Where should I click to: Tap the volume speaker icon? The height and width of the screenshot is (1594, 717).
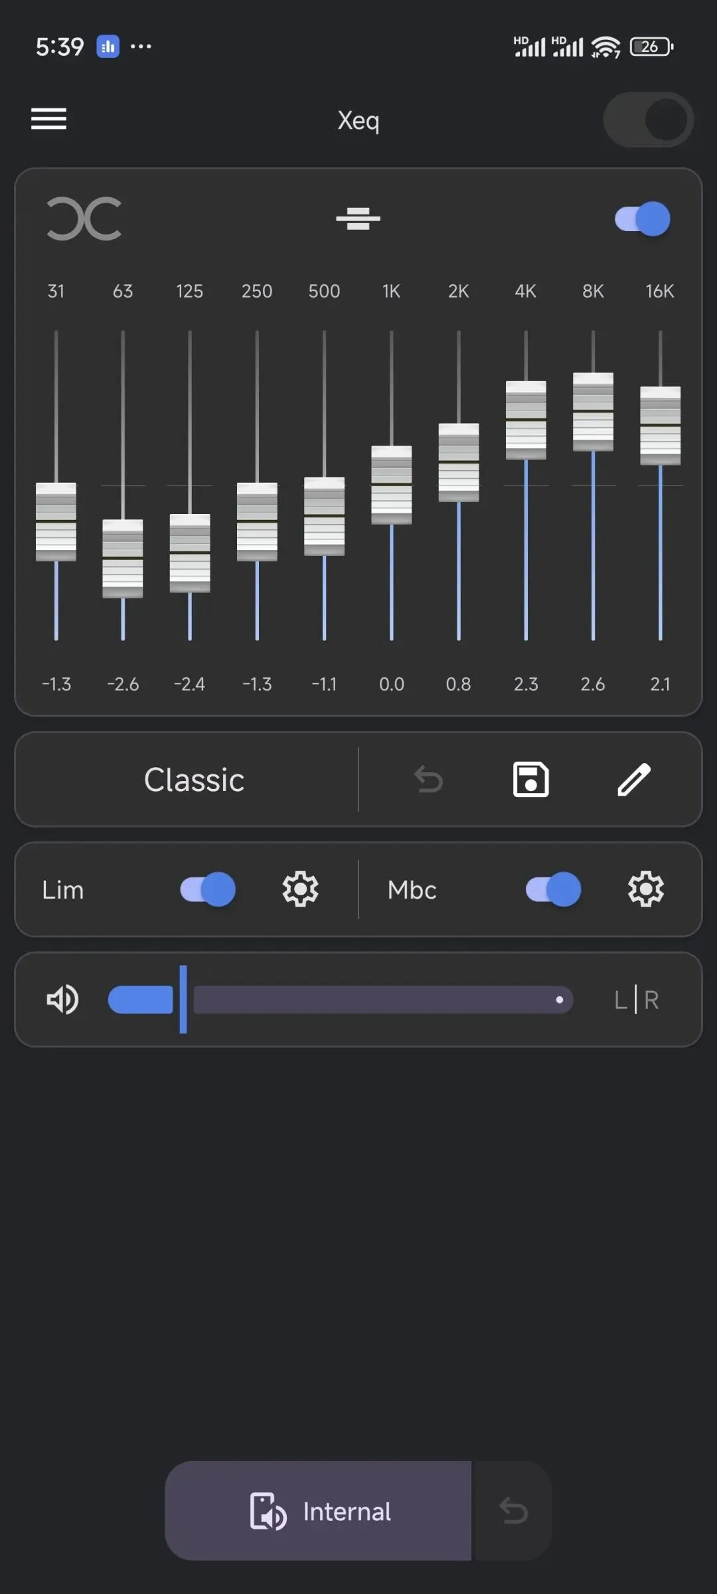[x=62, y=999]
